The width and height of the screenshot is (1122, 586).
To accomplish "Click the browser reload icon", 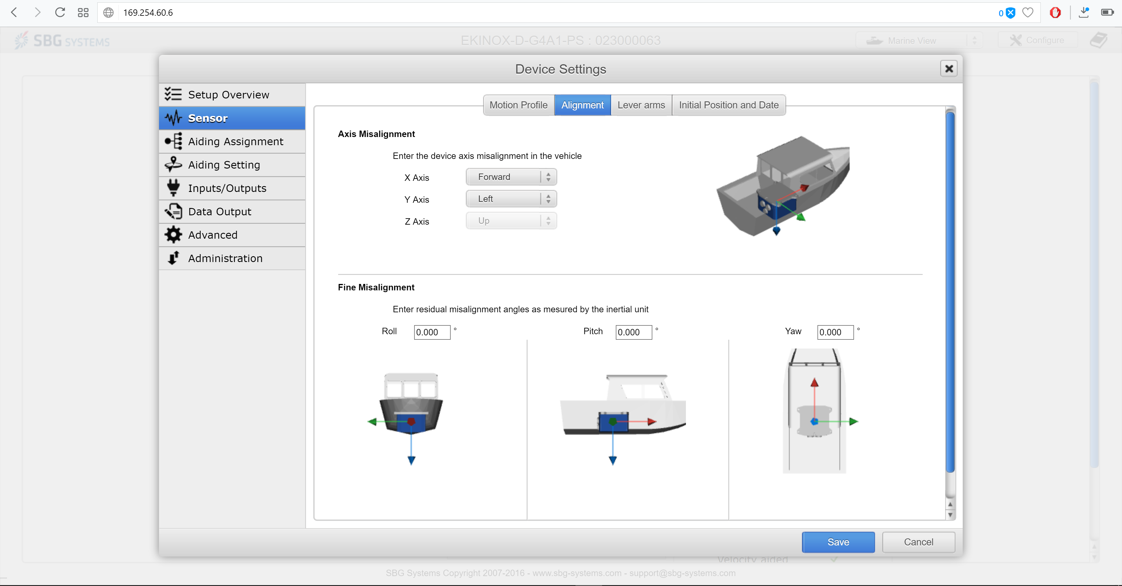I will click(x=60, y=13).
